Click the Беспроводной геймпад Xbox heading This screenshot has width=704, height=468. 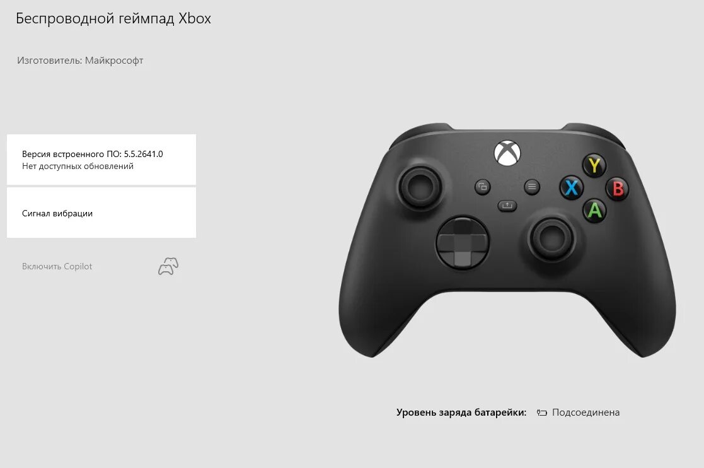click(x=113, y=18)
